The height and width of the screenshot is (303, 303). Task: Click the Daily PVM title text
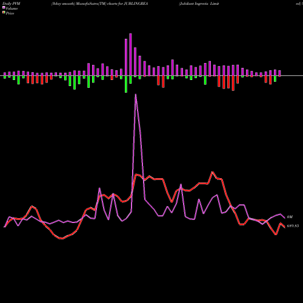click(x=12, y=4)
